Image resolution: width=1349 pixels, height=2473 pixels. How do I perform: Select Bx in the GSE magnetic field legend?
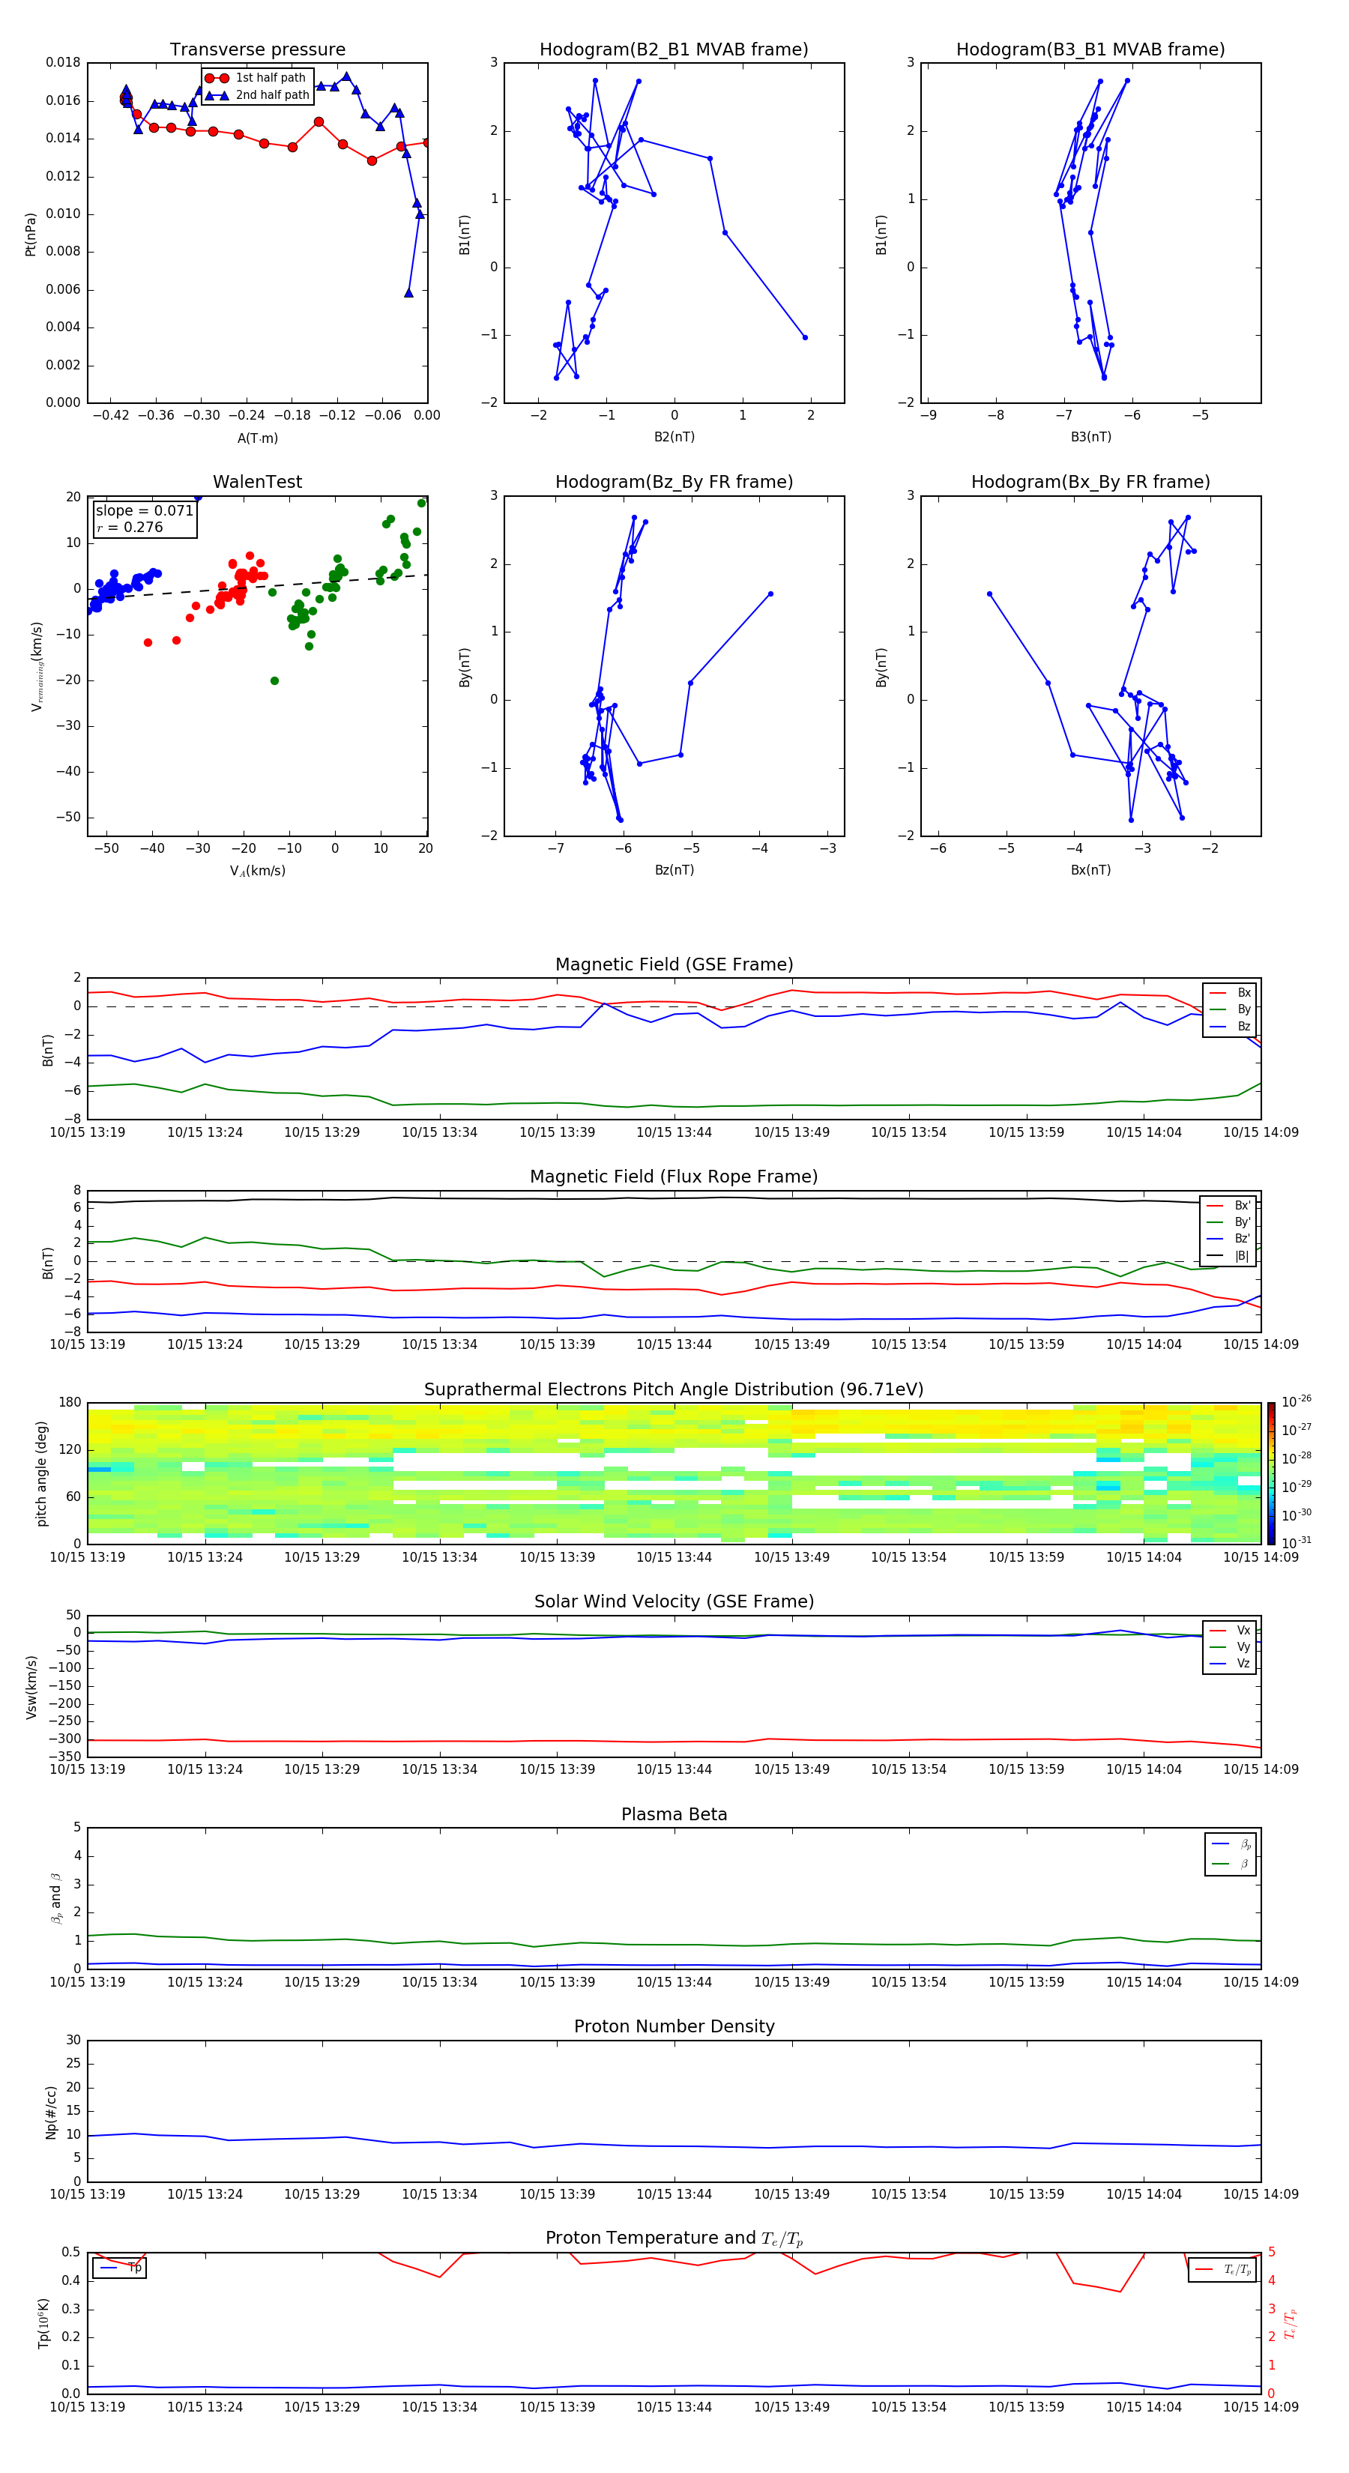pos(1230,993)
